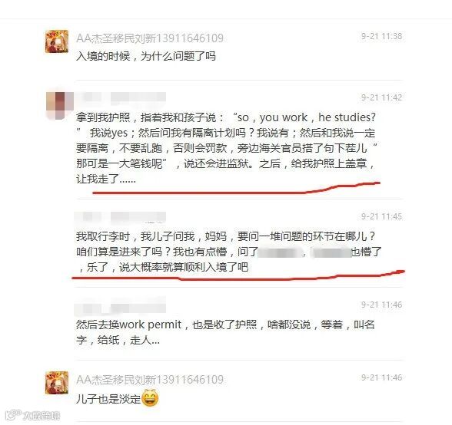
Task: Select the message 入境的时候，为什么问题了吗
Action: [146, 56]
